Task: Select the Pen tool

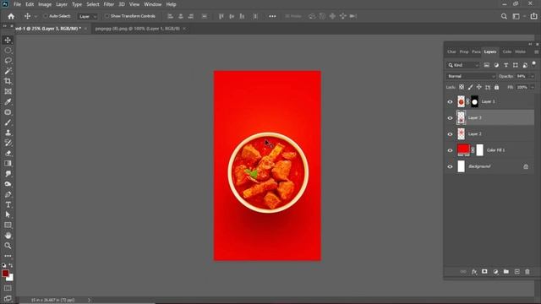Action: 8,194
